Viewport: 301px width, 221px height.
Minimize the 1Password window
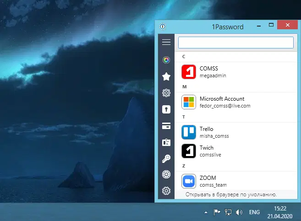coord(259,25)
